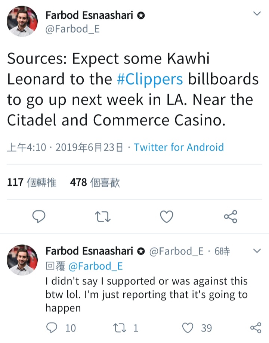
Task: Open the Twitter for Android source link
Action: click(179, 147)
